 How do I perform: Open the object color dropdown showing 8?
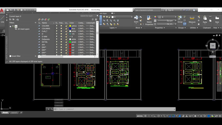[x=176, y=17]
